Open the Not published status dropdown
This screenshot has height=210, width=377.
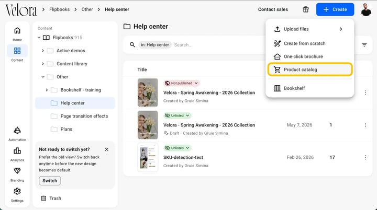click(182, 83)
